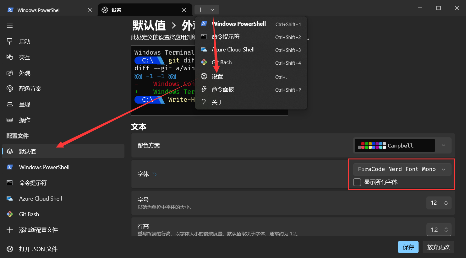Image resolution: width=466 pixels, height=258 pixels.
Task: Enable the 显示所有字体 checkbox
Action: tap(357, 182)
